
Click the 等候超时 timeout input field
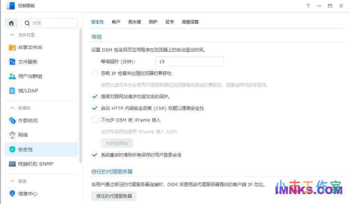[x=189, y=61]
